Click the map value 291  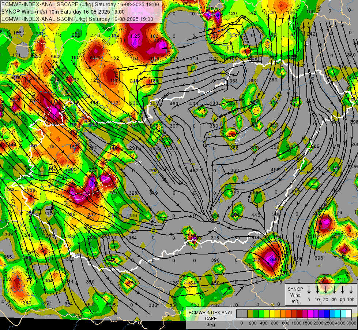(133, 148)
